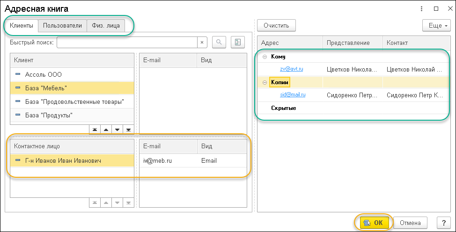Switch to the Пользователи tab
456x232 pixels.
(63, 25)
